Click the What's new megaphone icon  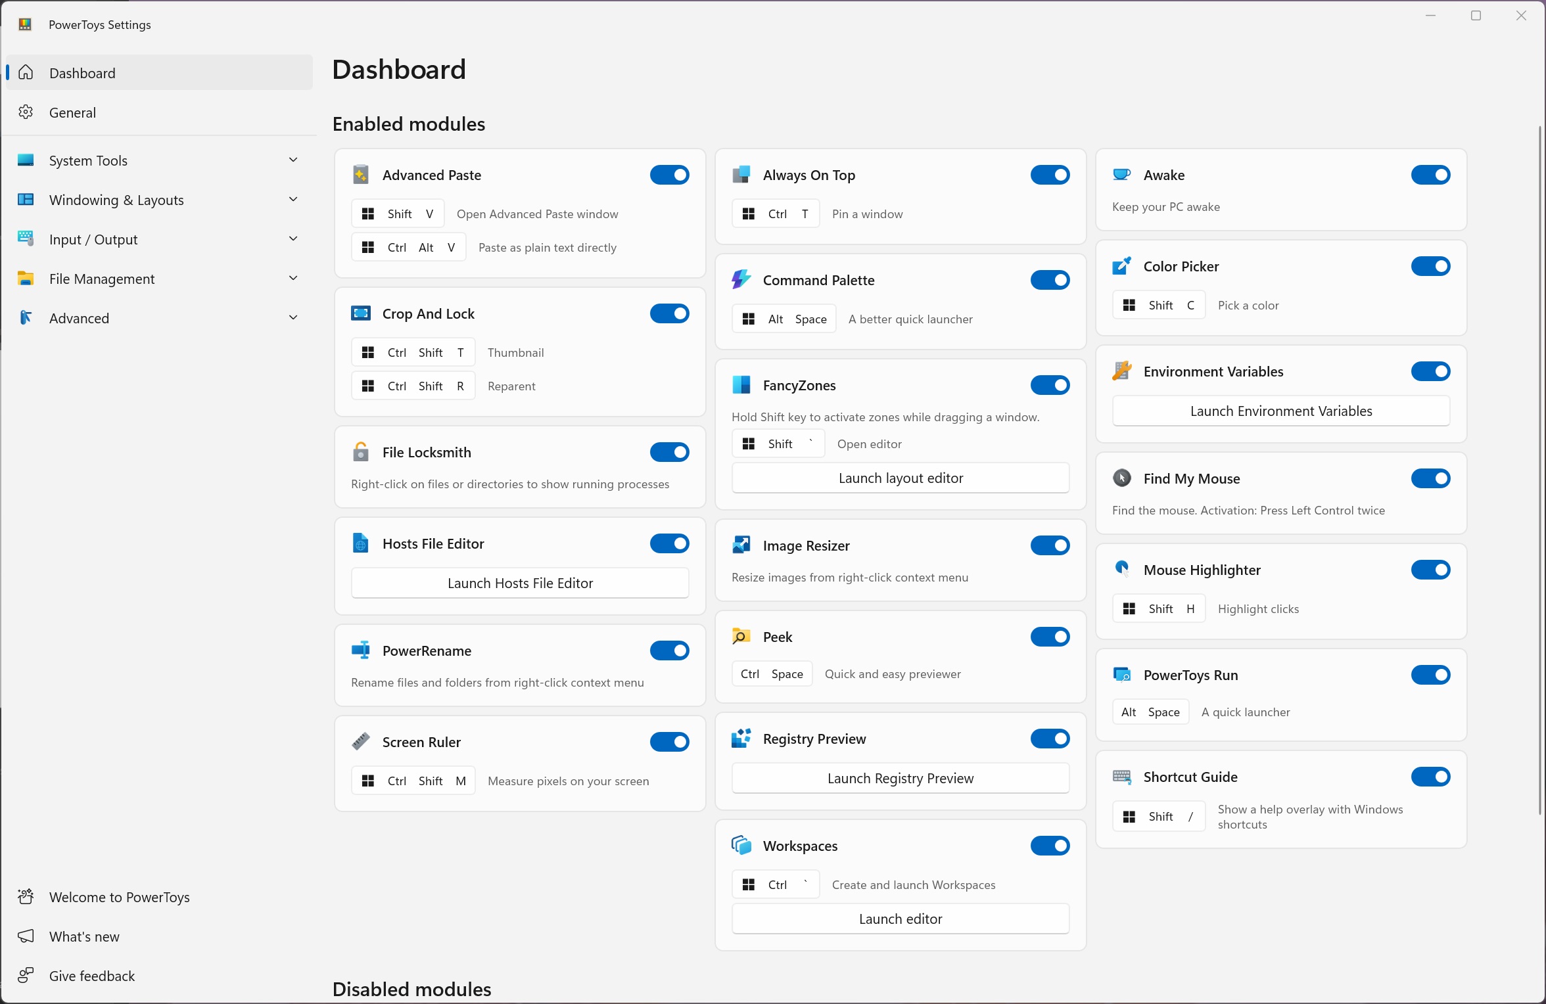pos(26,936)
